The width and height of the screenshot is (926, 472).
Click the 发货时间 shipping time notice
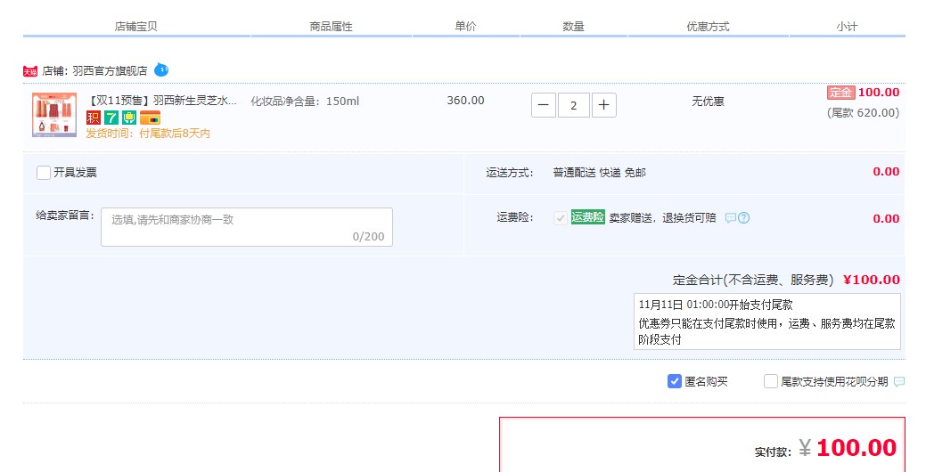(x=148, y=134)
